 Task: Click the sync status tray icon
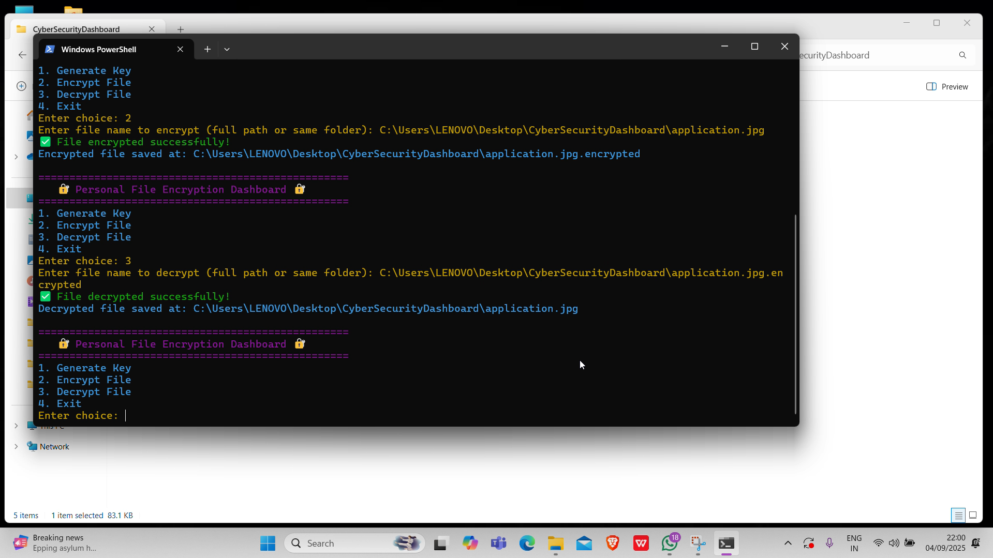click(808, 543)
